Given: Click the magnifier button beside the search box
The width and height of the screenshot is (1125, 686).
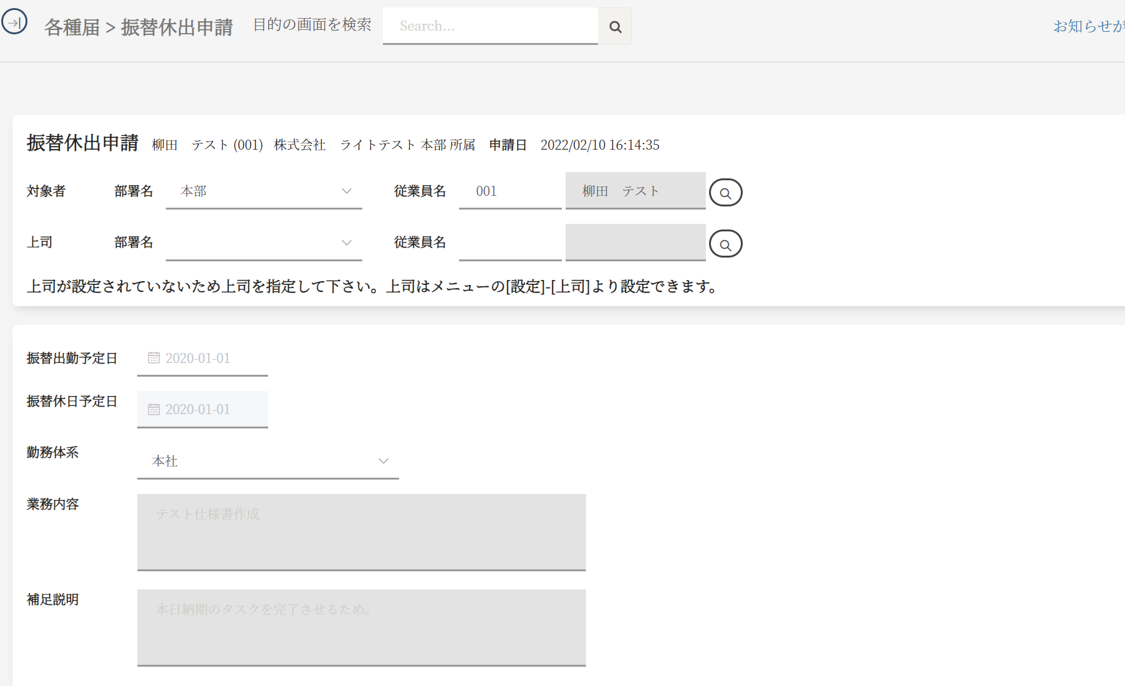Looking at the screenshot, I should coord(615,26).
